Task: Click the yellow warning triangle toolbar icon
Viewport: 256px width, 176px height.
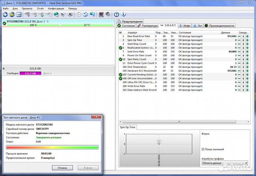Action: [x=12, y=15]
